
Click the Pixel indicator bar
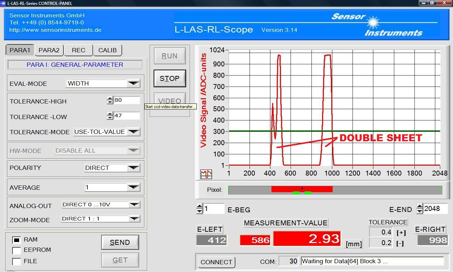[335, 190]
